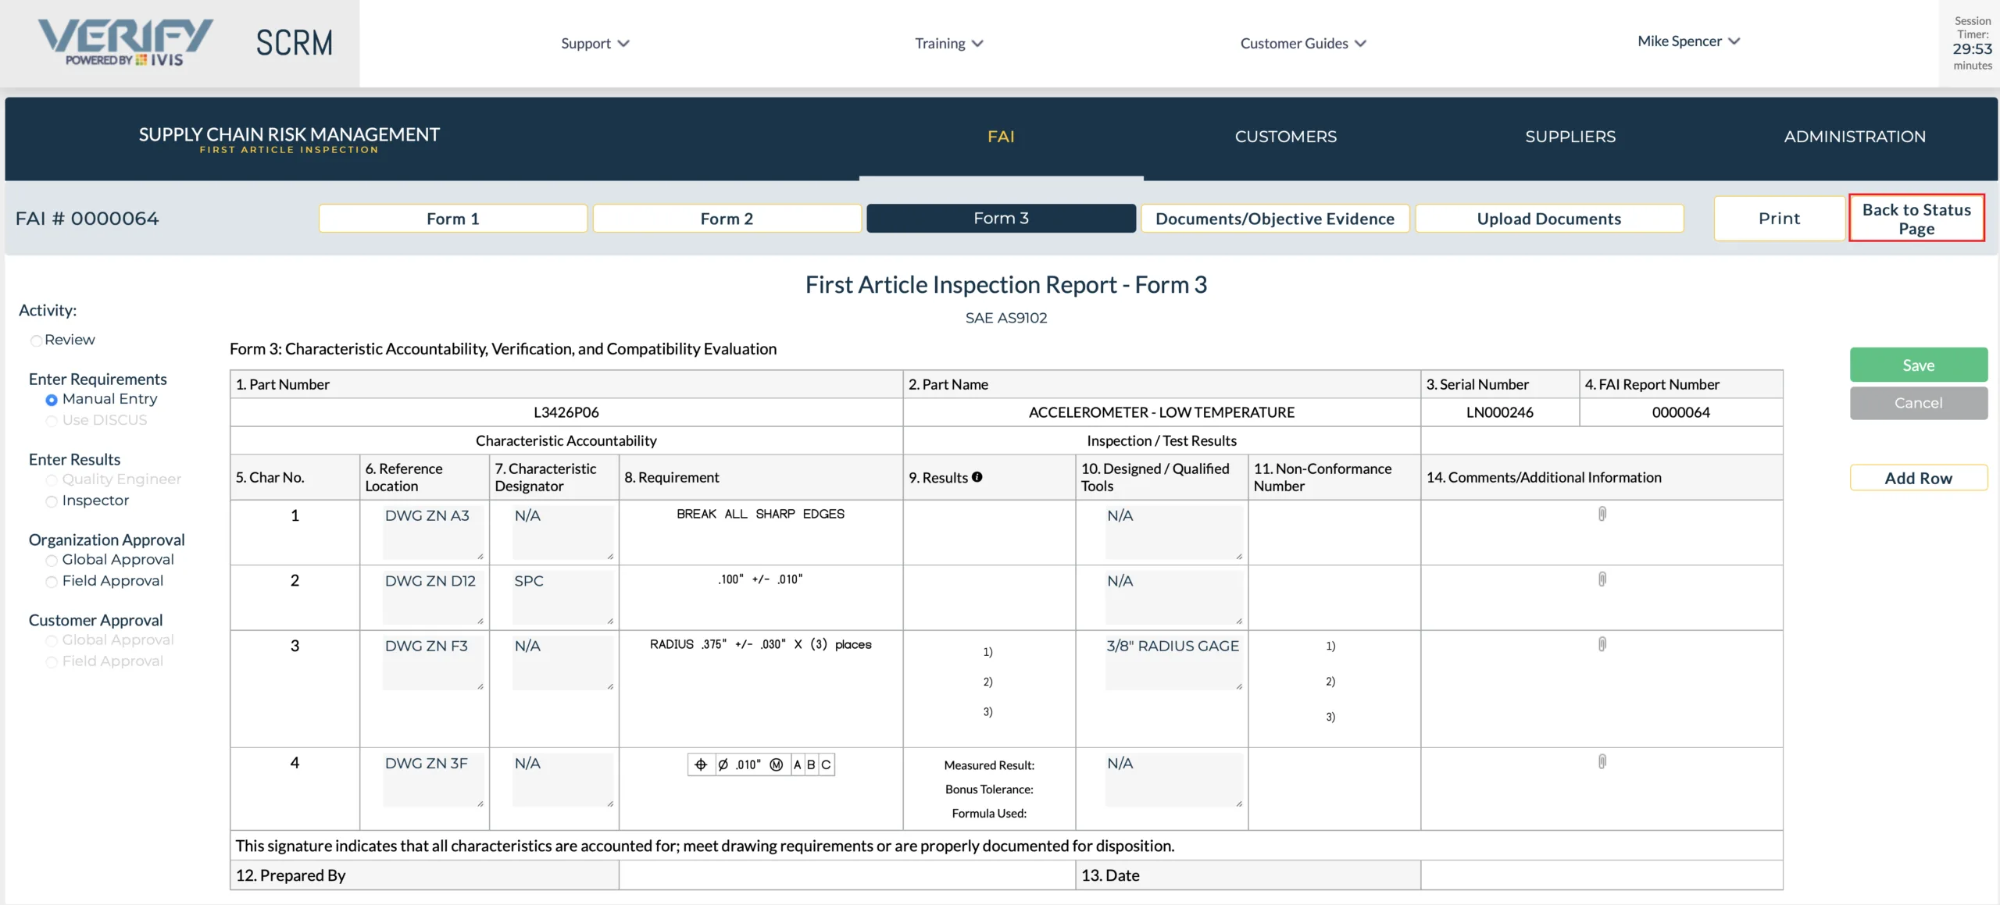The image size is (2000, 905).
Task: Open the Training dropdown menu
Action: click(948, 43)
